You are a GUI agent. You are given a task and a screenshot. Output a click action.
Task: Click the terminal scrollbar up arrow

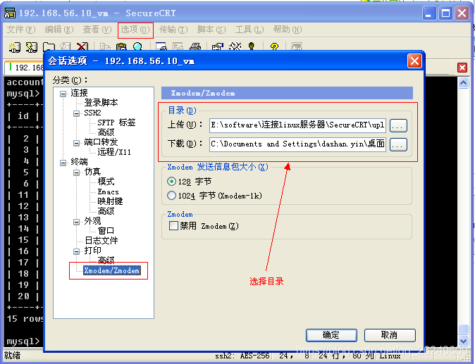463,82
